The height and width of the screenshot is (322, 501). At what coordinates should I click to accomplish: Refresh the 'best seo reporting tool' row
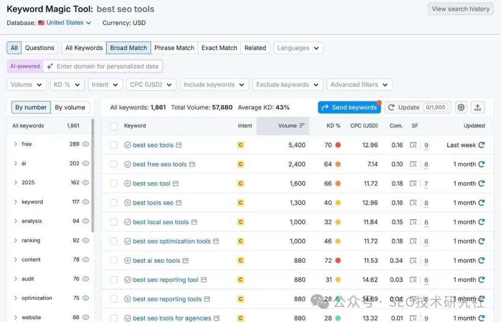[482, 279]
